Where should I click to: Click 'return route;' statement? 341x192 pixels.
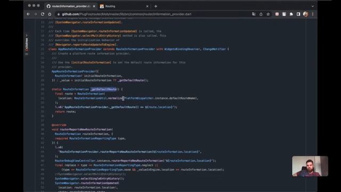(66, 111)
